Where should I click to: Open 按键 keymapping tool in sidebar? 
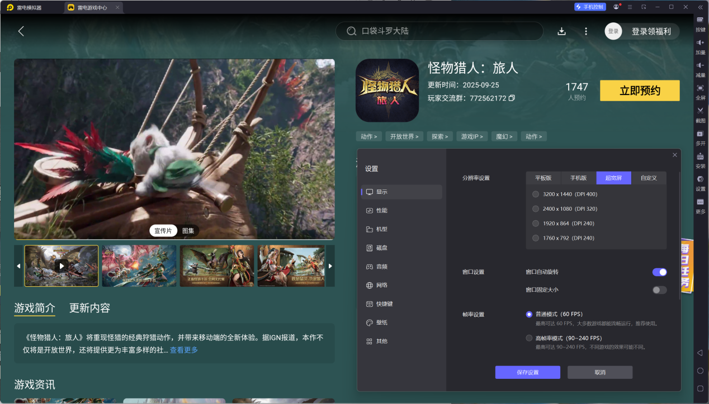click(x=700, y=23)
